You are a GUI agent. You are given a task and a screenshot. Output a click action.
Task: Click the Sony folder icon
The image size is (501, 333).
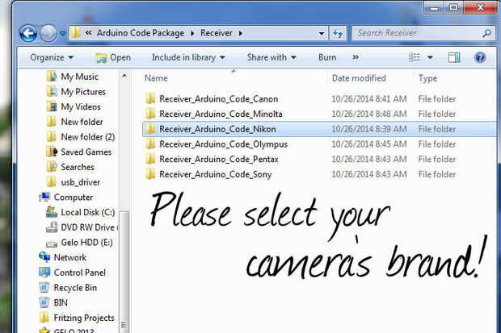150,174
